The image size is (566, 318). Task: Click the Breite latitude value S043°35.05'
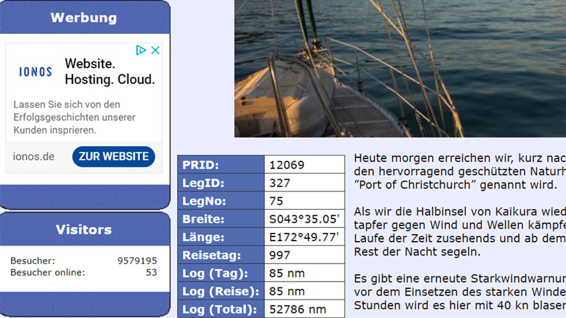point(304,219)
